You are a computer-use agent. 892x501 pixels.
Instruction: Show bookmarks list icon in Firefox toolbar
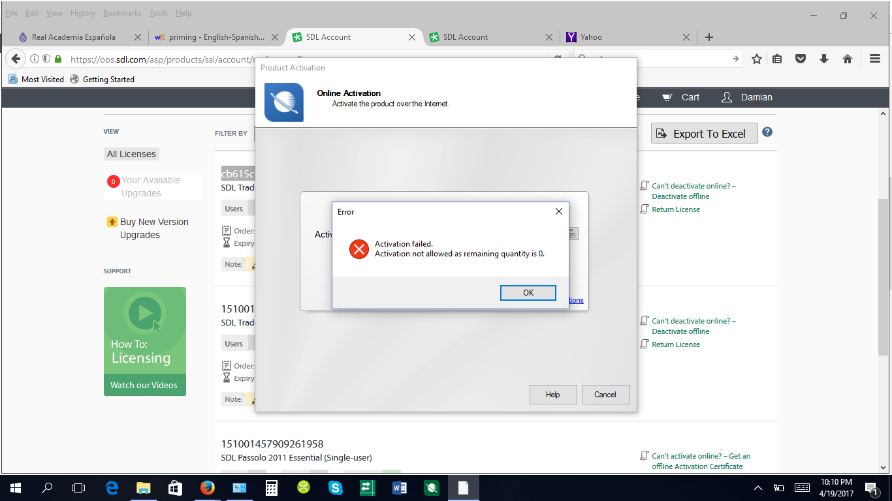[777, 59]
